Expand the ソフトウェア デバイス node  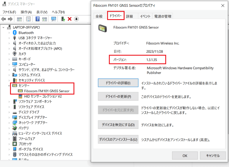tap(9, 107)
